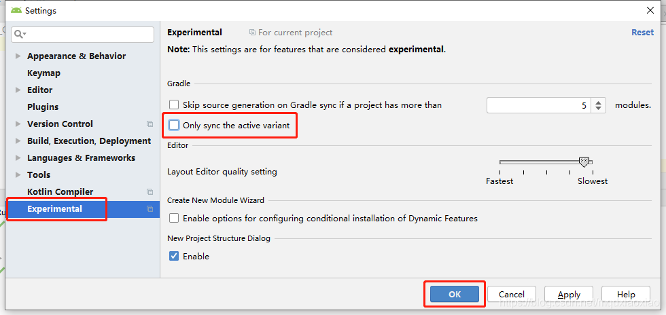Open Plugins settings page
666x315 pixels.
point(43,107)
